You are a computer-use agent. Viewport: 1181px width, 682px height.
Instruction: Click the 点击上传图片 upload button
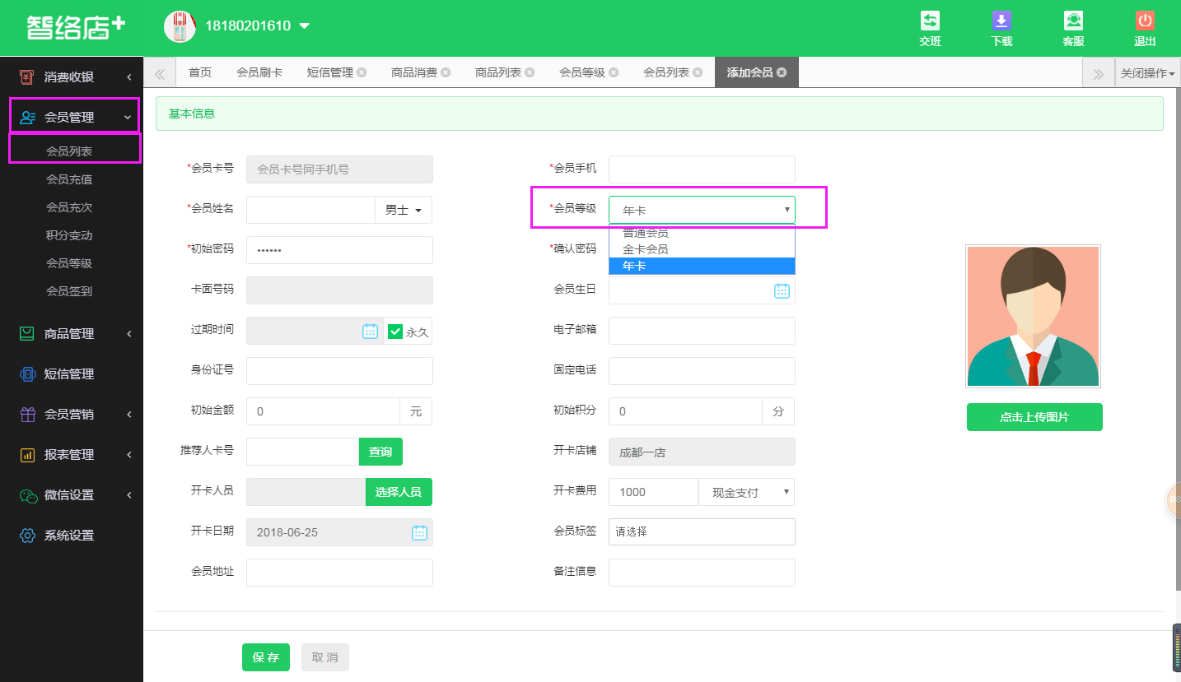point(1034,417)
